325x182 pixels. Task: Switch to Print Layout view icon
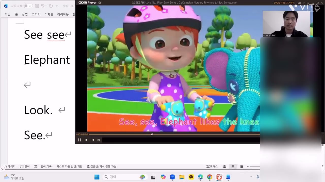point(233,167)
